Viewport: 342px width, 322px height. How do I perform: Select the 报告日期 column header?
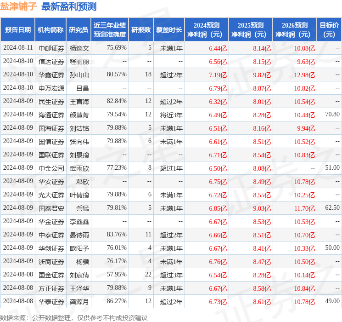click(x=17, y=30)
